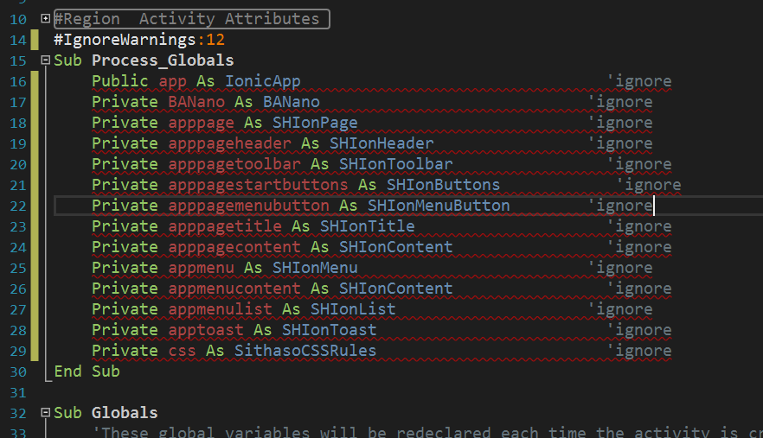Click line number 14 in the gutter

[17, 40]
